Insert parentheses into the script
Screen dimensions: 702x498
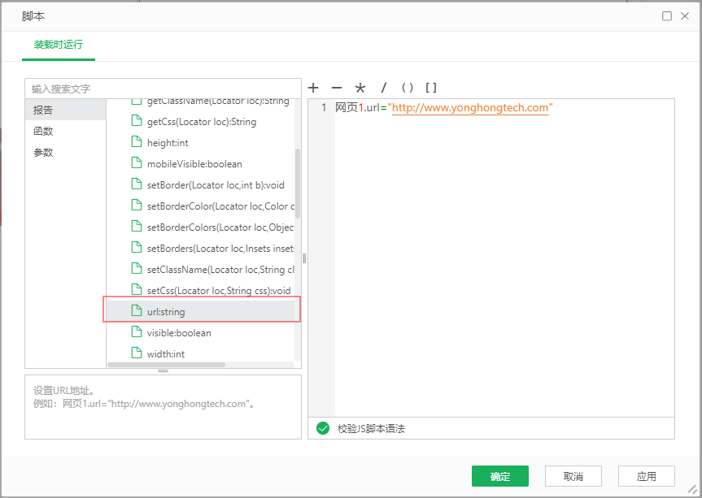point(408,88)
